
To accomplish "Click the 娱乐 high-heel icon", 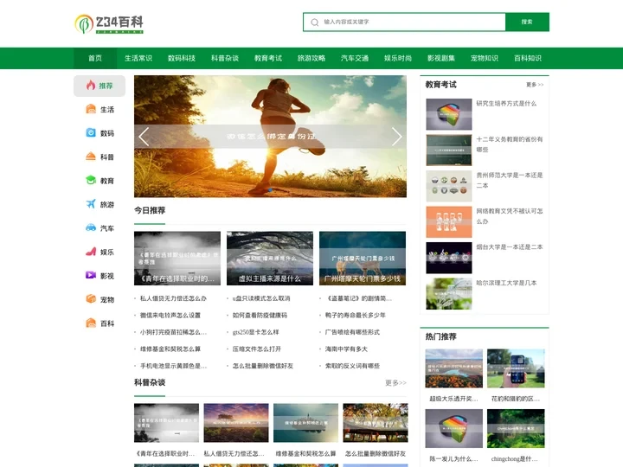I will (91, 252).
